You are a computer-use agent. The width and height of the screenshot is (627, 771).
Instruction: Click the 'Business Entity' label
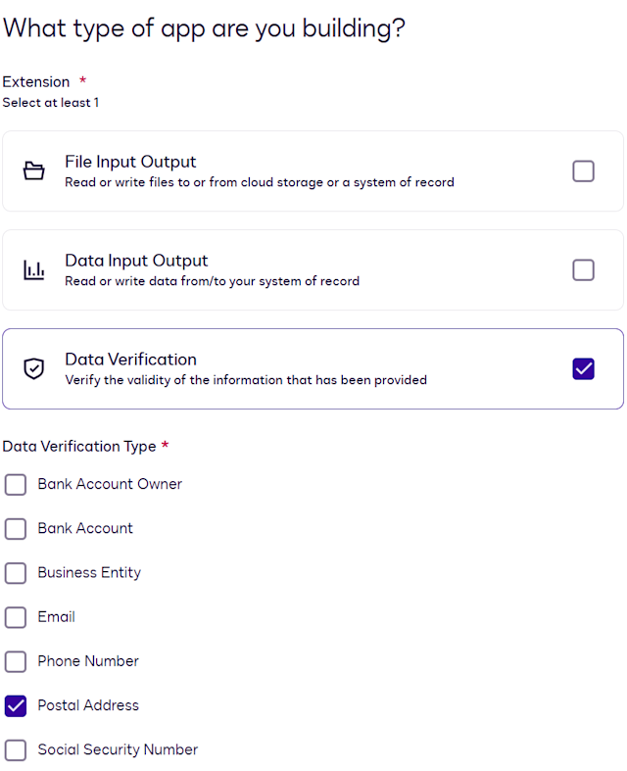tap(89, 572)
